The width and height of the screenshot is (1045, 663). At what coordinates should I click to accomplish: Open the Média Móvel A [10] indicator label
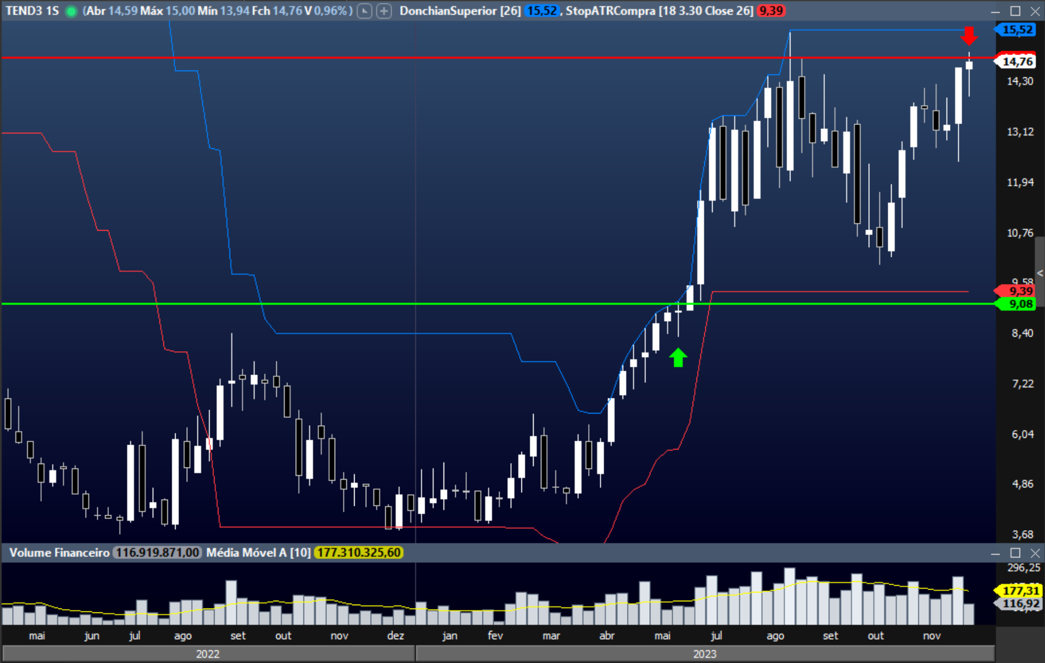pos(258,553)
